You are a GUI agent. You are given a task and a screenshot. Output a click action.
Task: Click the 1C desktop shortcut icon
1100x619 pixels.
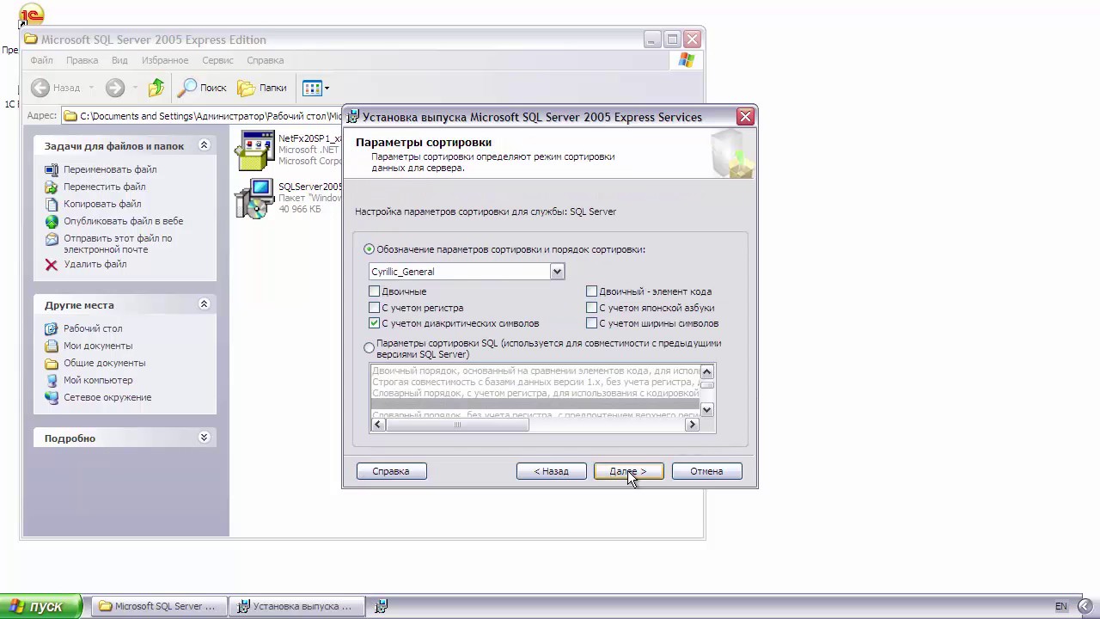coord(32,15)
